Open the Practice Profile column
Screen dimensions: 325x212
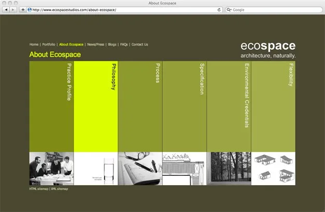[51, 107]
